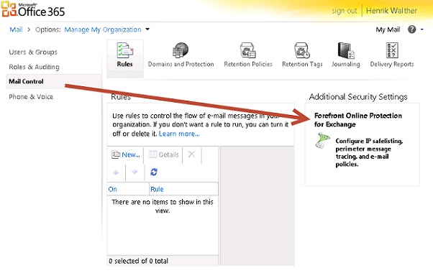Open Retention Tags icon
This screenshot has height=273, width=433.
(302, 50)
